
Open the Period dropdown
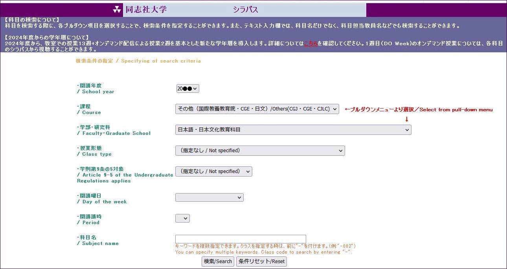[x=182, y=218]
